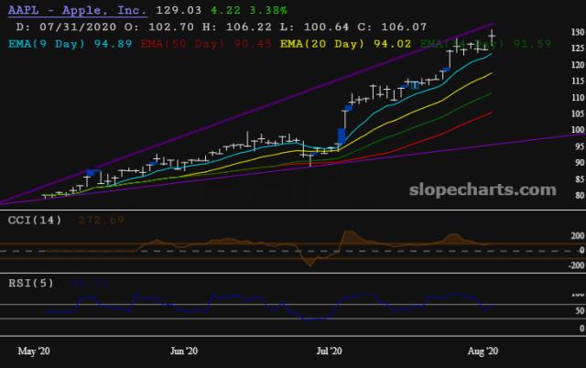Select the date value 07/31/2020
The image size is (586, 368).
pyautogui.click(x=78, y=27)
